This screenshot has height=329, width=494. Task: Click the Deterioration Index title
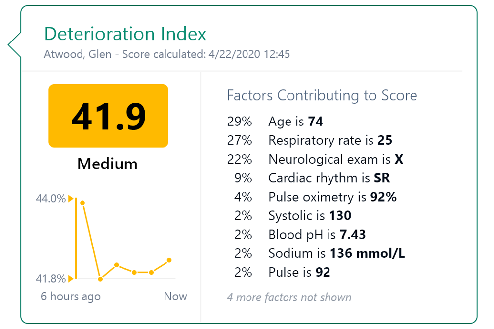pyautogui.click(x=125, y=34)
